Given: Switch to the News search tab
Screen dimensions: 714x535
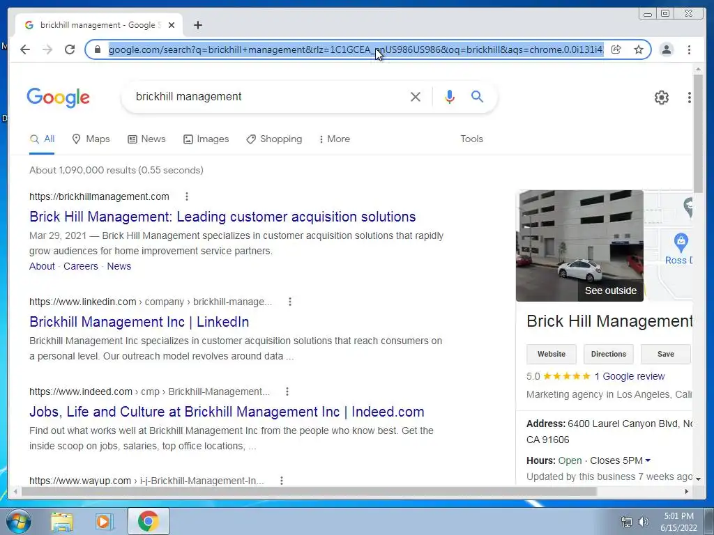Looking at the screenshot, I should [x=146, y=139].
